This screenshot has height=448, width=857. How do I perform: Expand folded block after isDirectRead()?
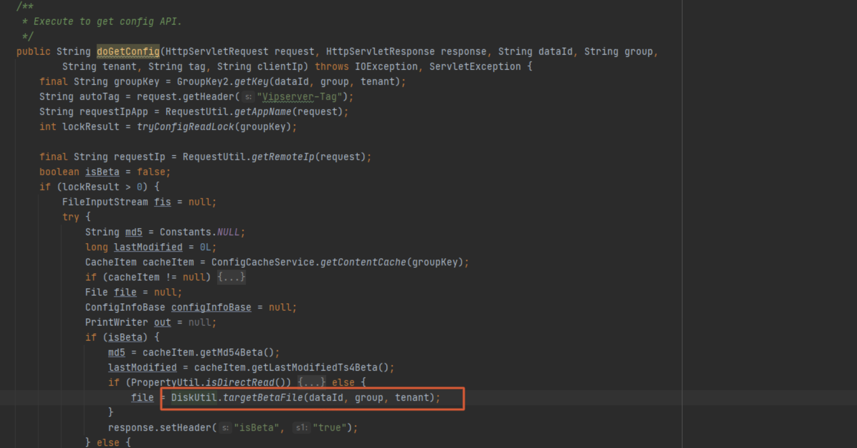(312, 382)
